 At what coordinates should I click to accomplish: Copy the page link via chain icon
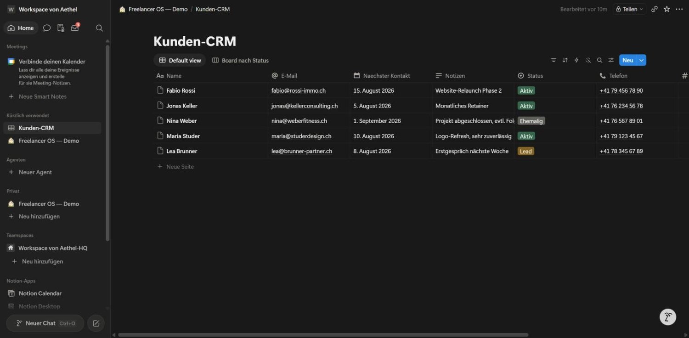(655, 9)
